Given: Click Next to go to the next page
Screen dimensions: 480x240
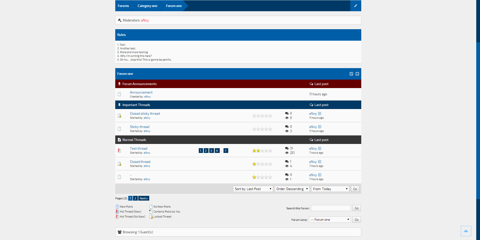Looking at the screenshot, I should (143, 198).
